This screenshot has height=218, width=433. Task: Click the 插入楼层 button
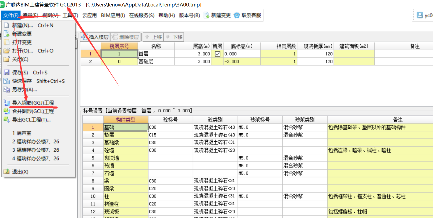[95, 37]
